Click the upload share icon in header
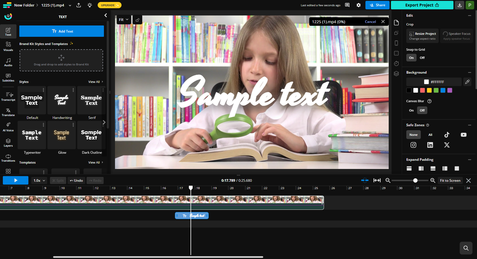The height and width of the screenshot is (259, 477). pos(79,5)
